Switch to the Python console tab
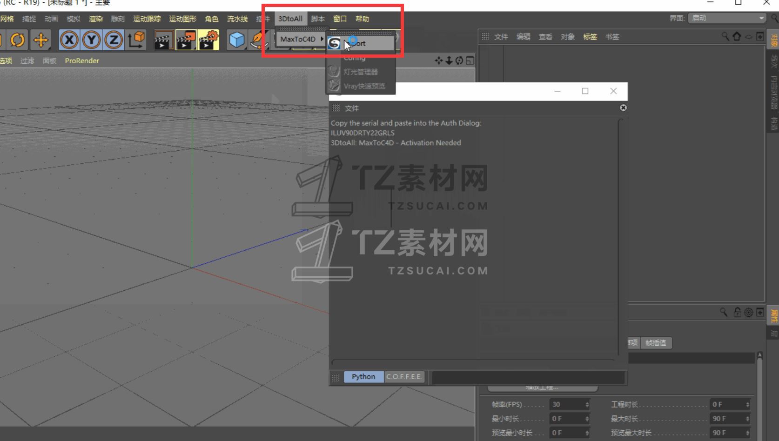This screenshot has width=779, height=441. click(363, 377)
